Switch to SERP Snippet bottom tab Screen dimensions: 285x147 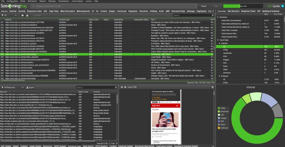pos(60,146)
